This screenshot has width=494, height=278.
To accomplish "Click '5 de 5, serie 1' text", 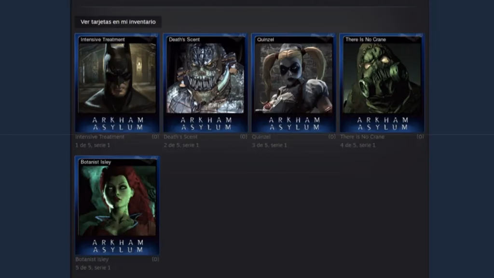I will point(93,267).
